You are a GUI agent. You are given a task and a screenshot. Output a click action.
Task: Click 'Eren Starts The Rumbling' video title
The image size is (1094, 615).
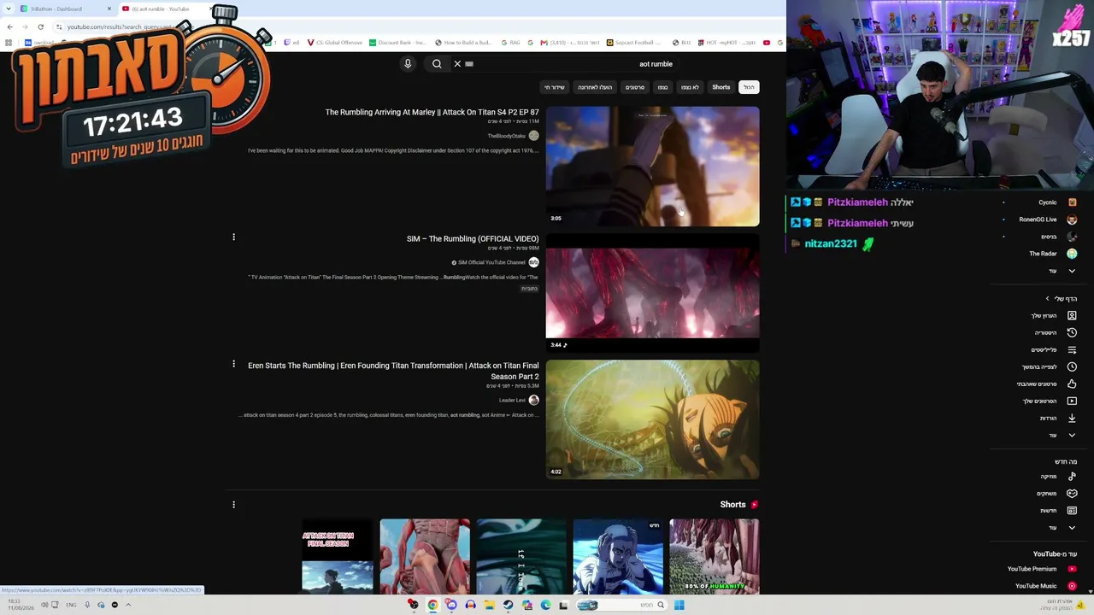(x=393, y=371)
